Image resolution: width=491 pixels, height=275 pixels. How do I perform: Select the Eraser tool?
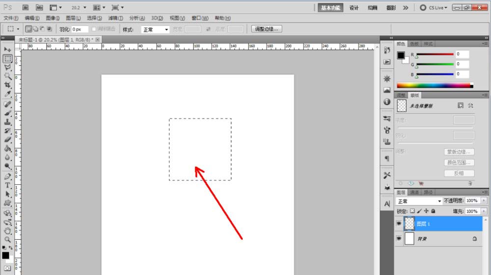[7, 139]
